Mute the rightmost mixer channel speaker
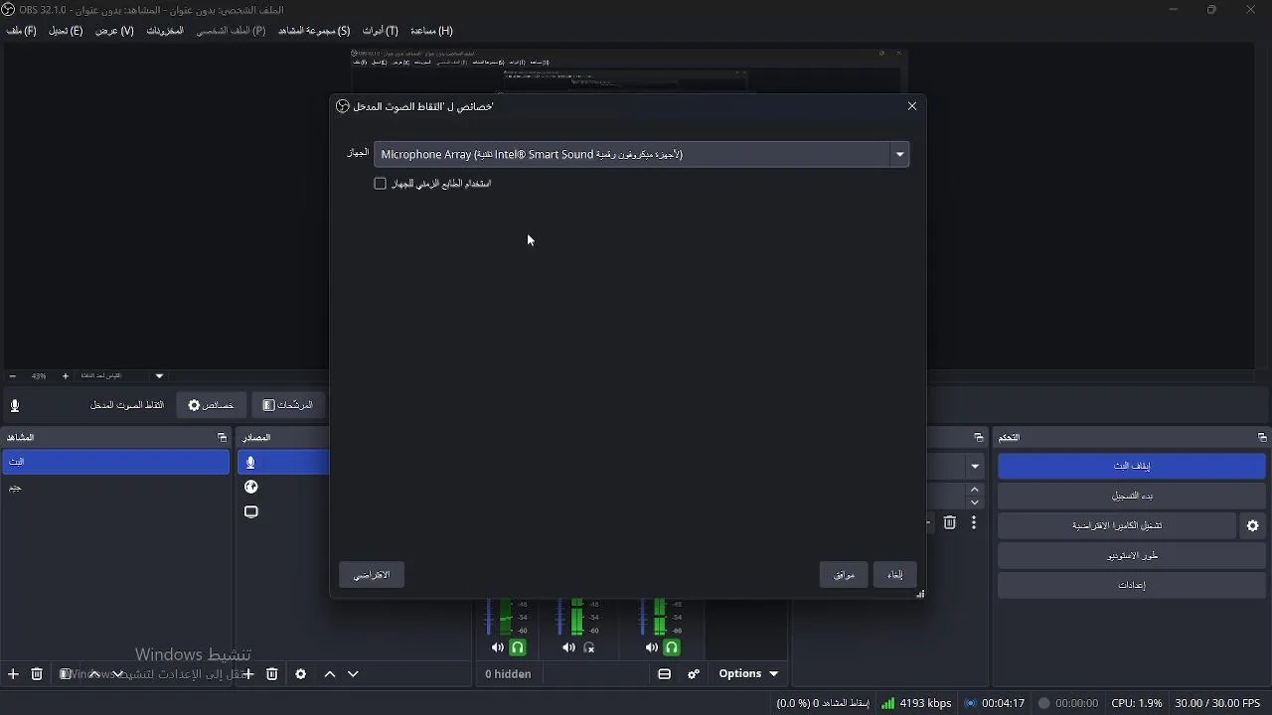This screenshot has width=1272, height=715. 652,647
